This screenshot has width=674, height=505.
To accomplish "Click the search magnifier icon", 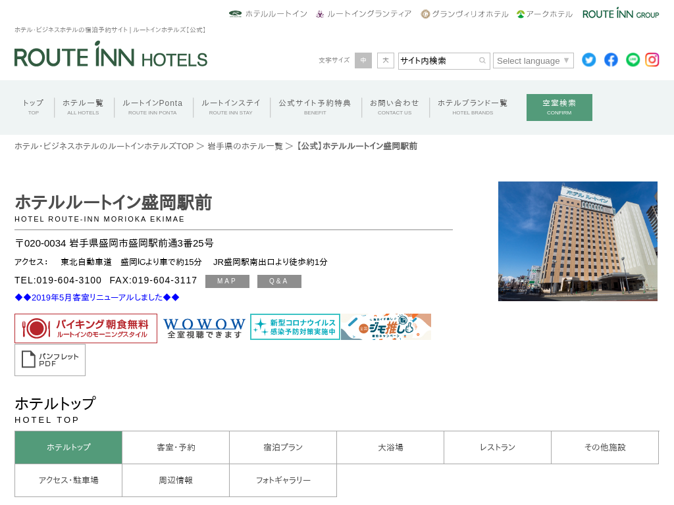I will 482,60.
